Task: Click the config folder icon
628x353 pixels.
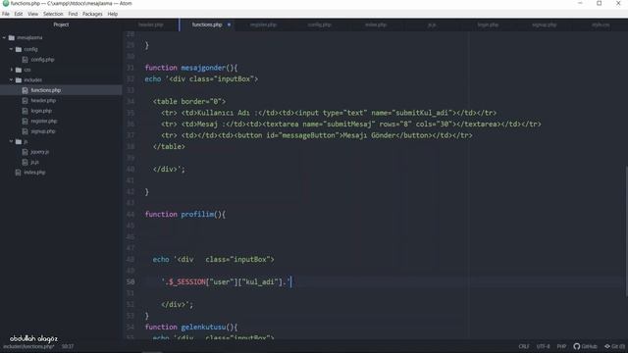Action: (x=19, y=49)
